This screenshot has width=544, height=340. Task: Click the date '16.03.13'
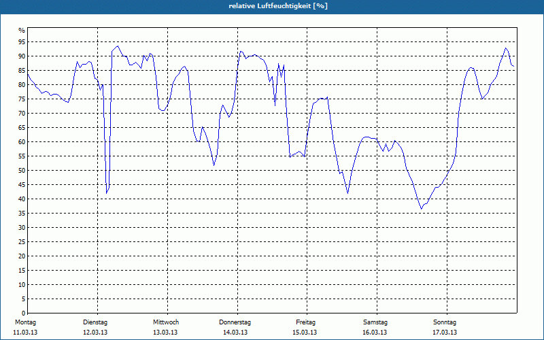(375, 333)
